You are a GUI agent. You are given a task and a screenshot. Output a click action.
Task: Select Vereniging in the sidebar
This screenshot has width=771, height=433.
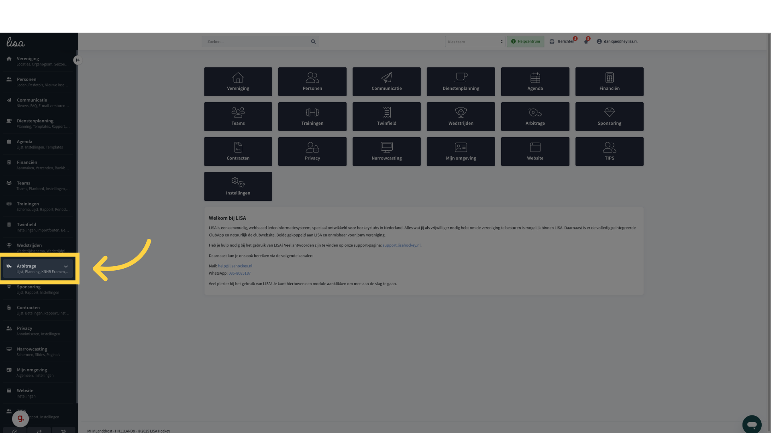pyautogui.click(x=38, y=61)
